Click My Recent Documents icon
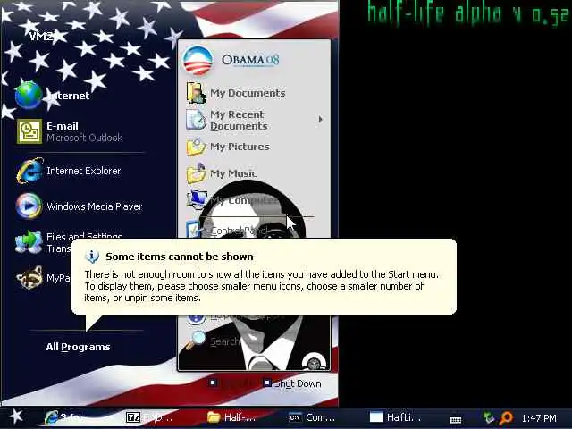The height and width of the screenshot is (429, 572). [196, 120]
